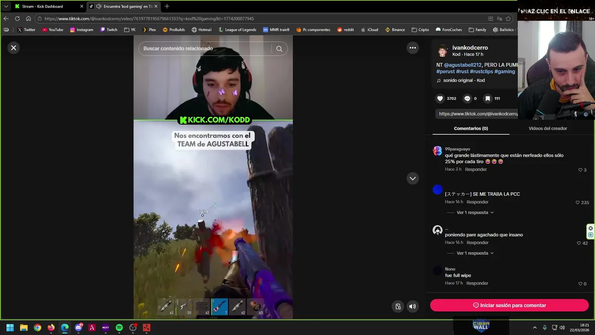
Task: Like the video with heart icon
Action: click(440, 99)
